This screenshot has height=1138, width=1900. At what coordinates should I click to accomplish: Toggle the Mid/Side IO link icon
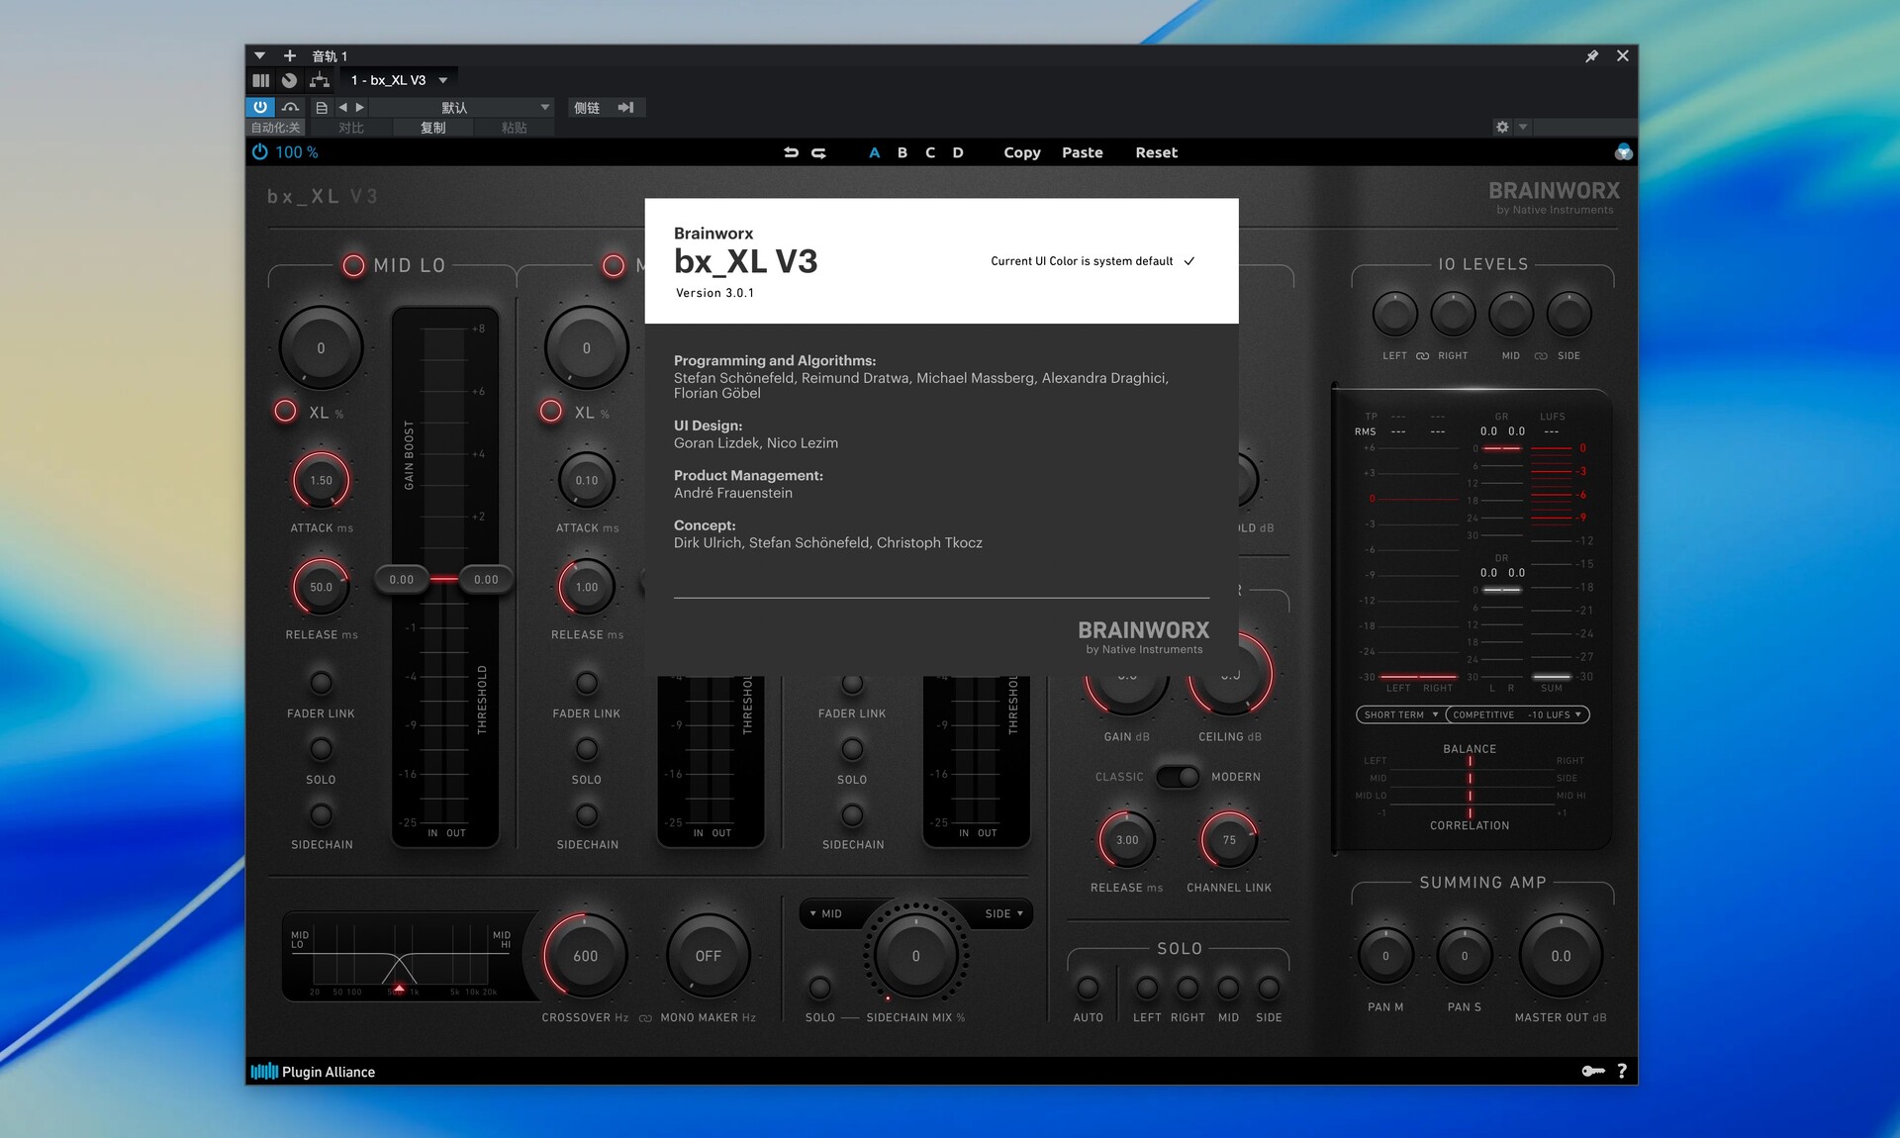(1541, 356)
